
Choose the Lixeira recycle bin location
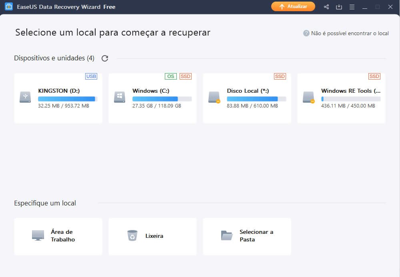152,236
